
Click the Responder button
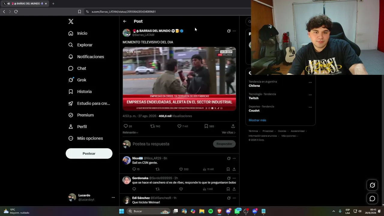224,144
